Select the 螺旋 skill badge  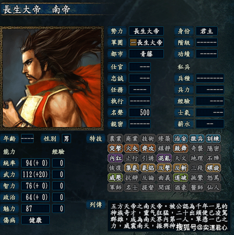213,168
